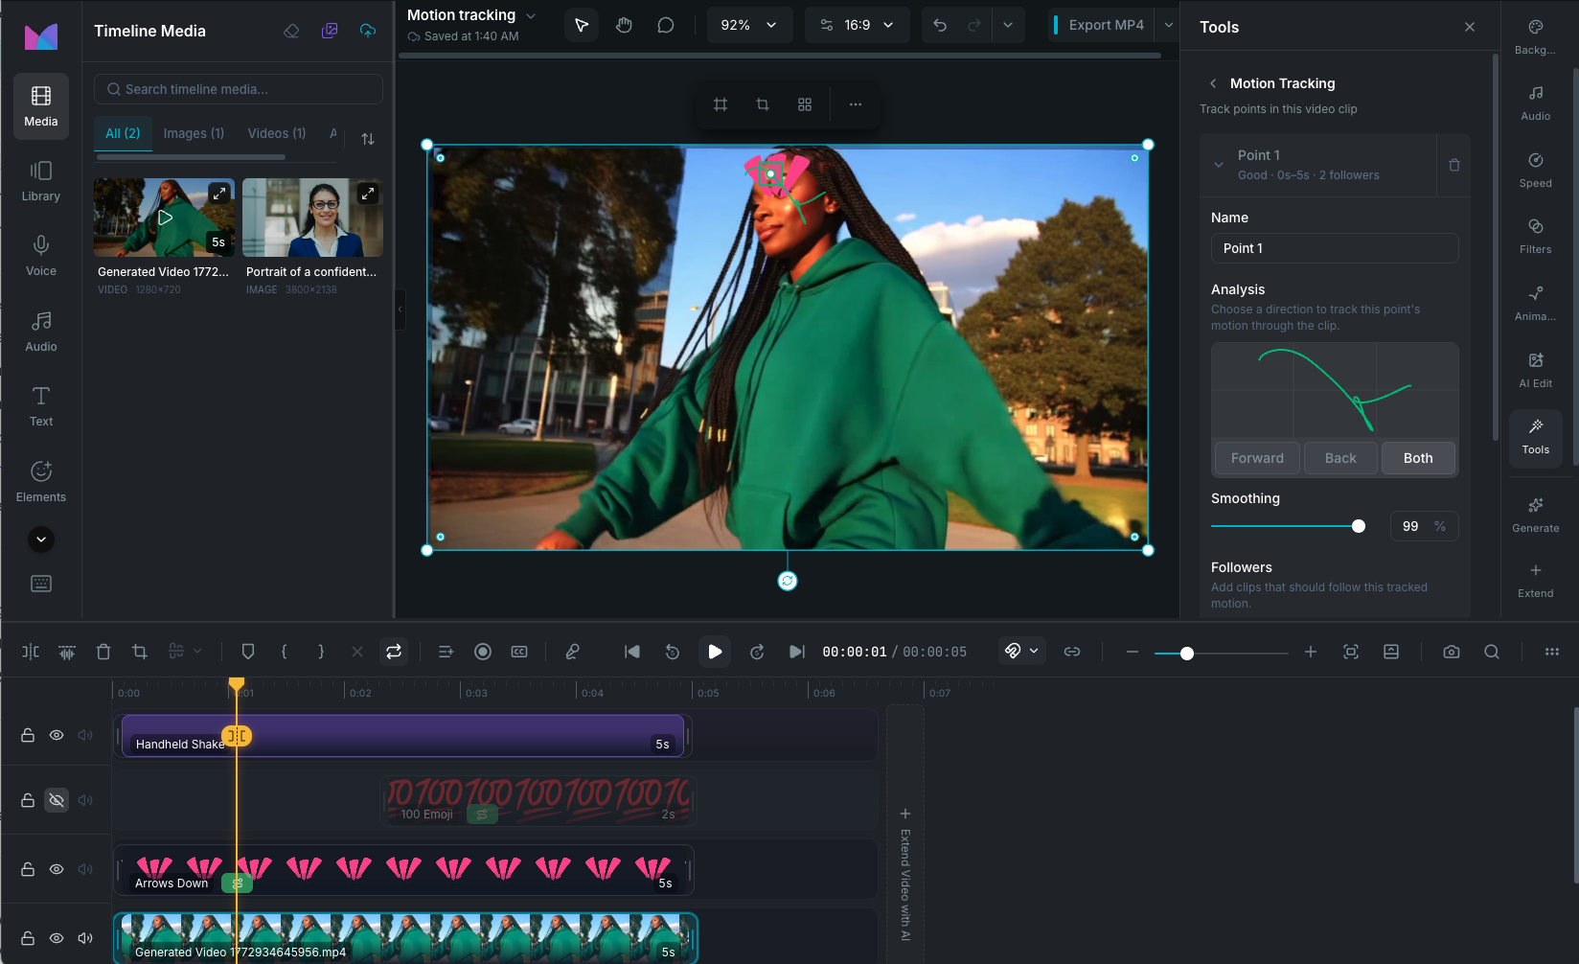The height and width of the screenshot is (964, 1579).
Task: Select the Media panel in the sidebar
Action: coord(40,105)
